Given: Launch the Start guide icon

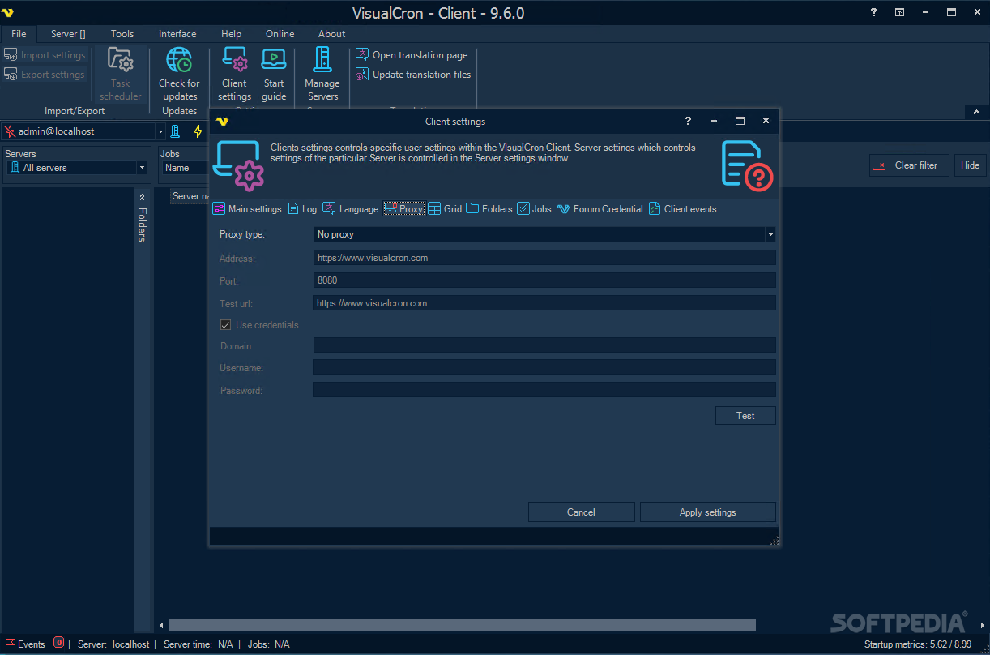Looking at the screenshot, I should pos(274,61).
